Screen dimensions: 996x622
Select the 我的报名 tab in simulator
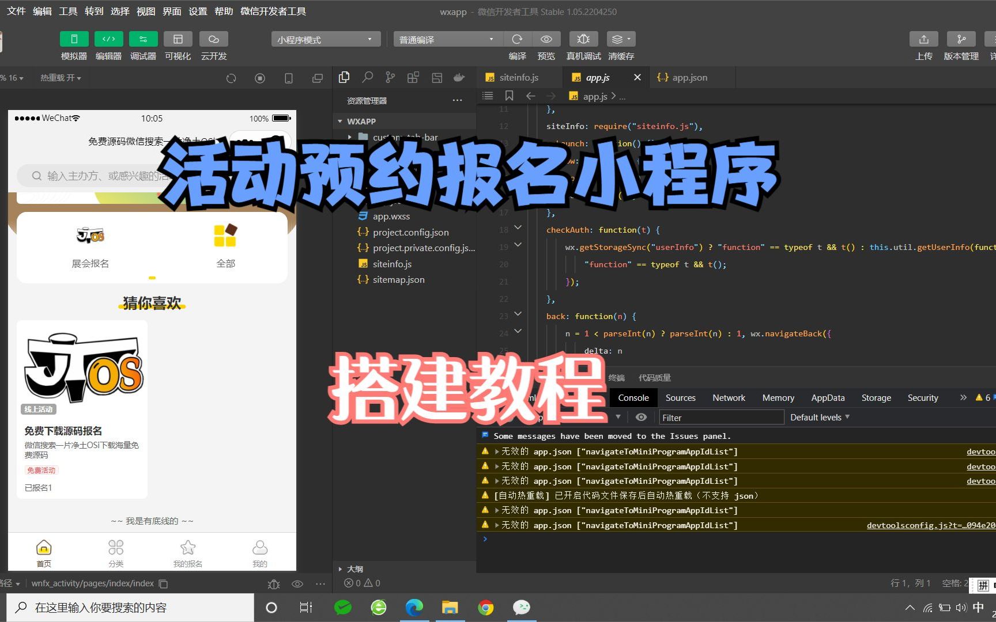click(188, 553)
